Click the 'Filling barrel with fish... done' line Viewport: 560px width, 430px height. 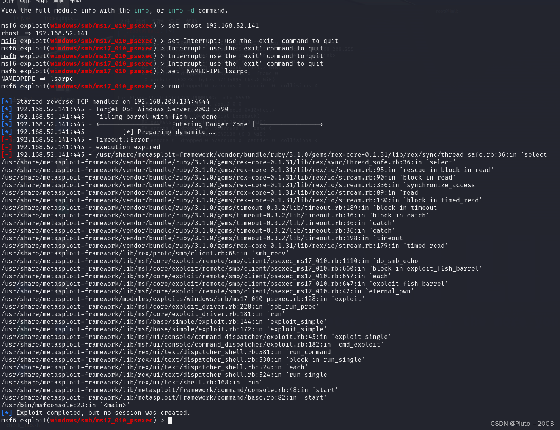(x=156, y=117)
